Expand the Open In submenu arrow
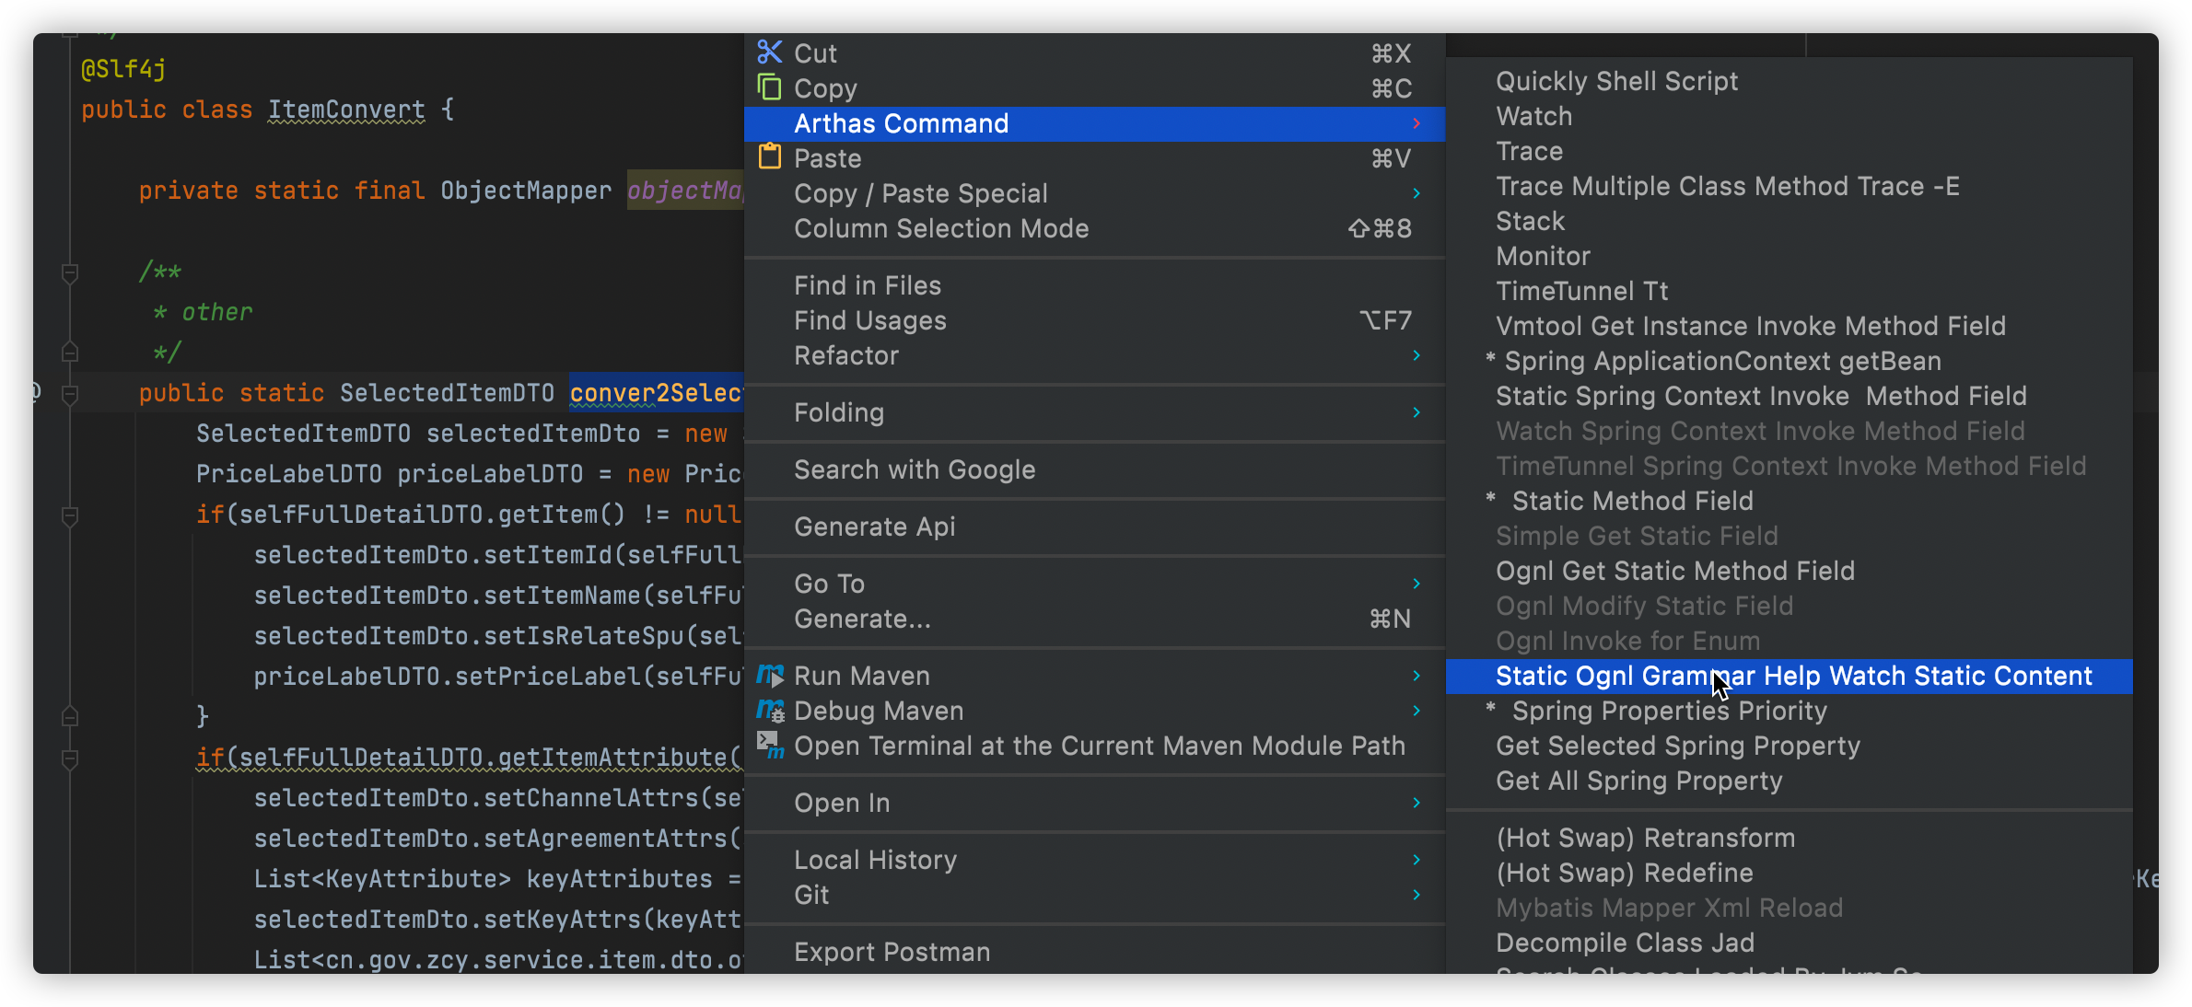Image resolution: width=2192 pixels, height=1007 pixels. point(1417,803)
